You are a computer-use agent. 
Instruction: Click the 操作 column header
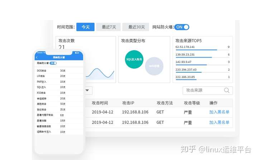[x=213, y=103]
